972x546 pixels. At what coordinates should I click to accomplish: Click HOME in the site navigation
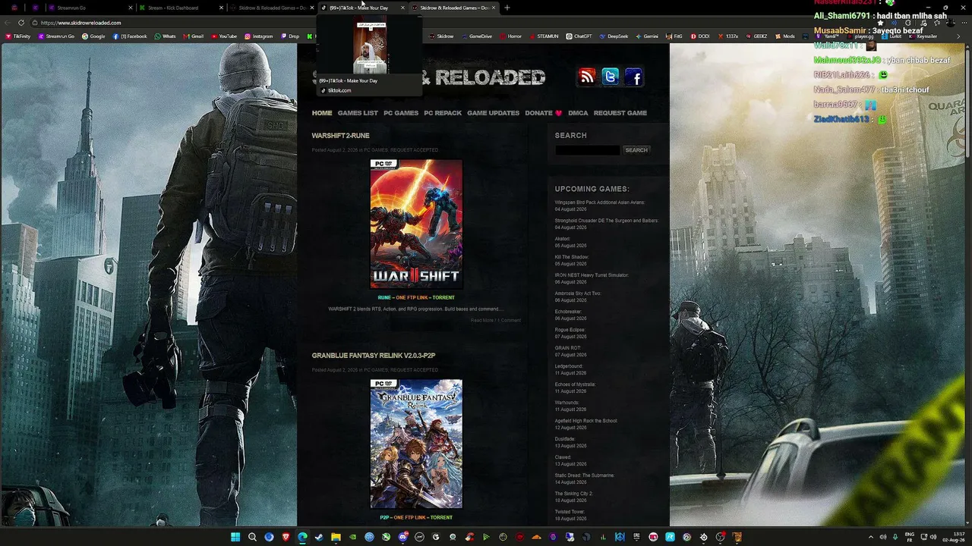click(322, 113)
